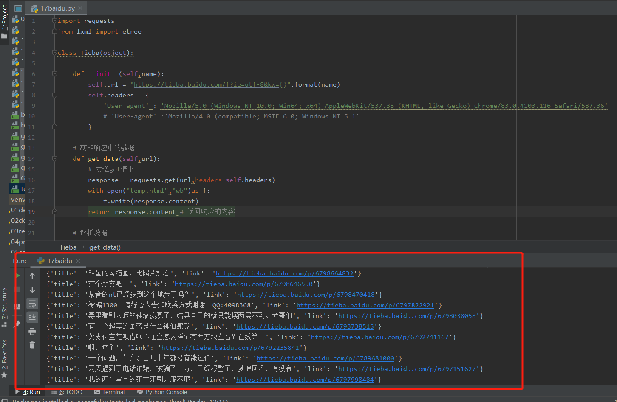Click 'import requests' on line 1
This screenshot has width=617, height=402.
pos(86,21)
